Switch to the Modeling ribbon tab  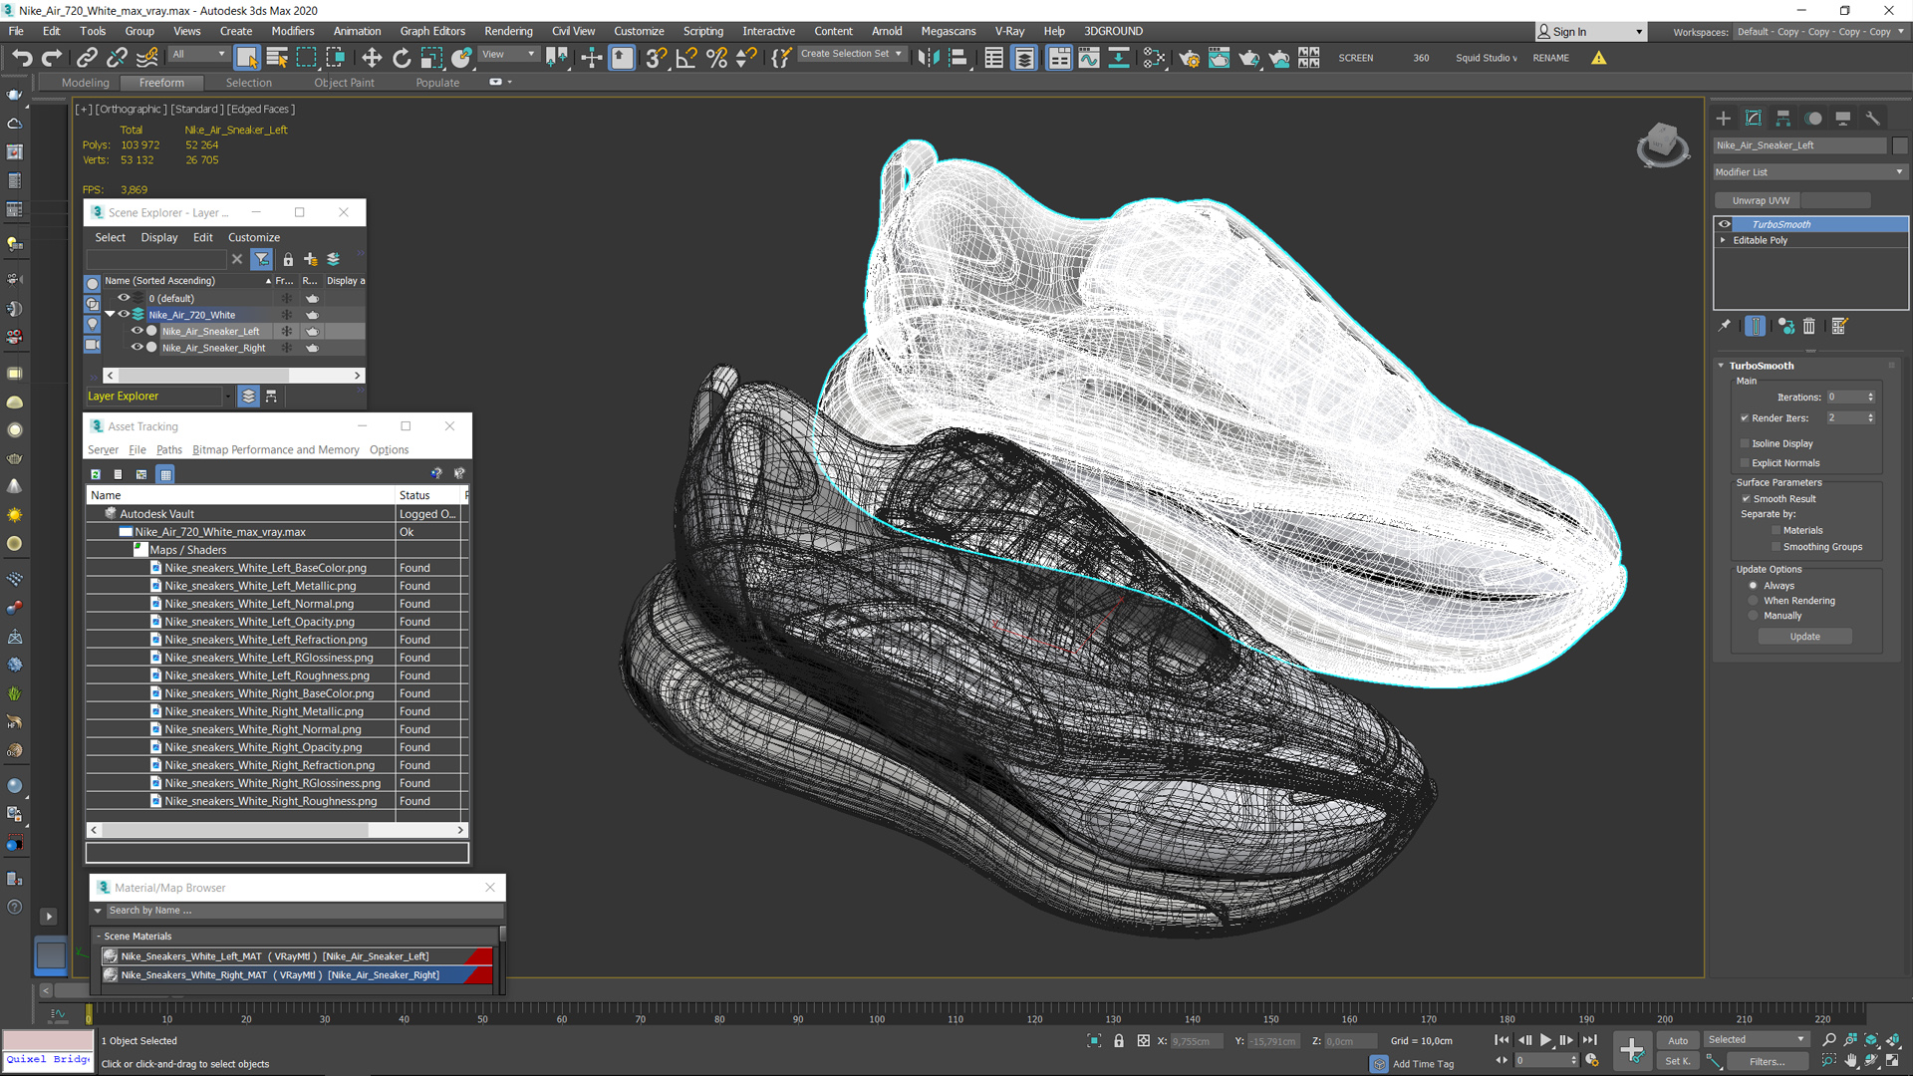tap(86, 83)
